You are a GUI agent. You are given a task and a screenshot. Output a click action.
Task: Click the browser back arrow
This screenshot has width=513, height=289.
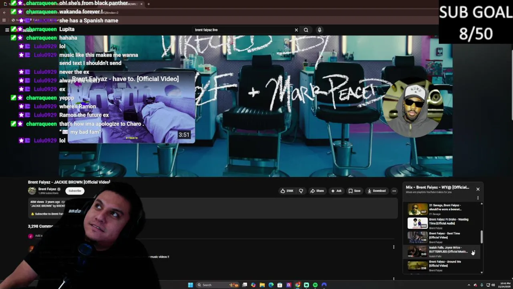(4, 12)
